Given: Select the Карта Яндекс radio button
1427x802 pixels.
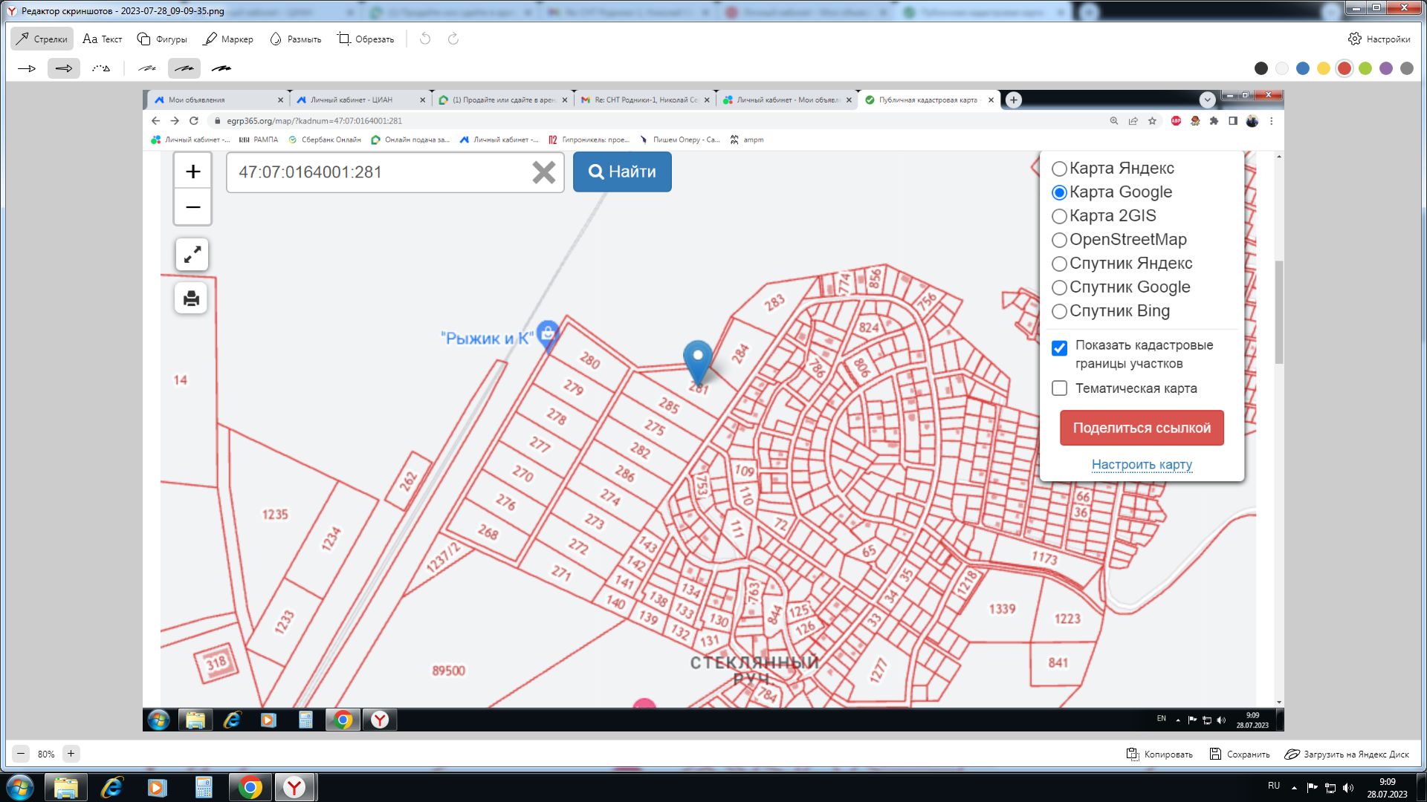Looking at the screenshot, I should coord(1059,169).
